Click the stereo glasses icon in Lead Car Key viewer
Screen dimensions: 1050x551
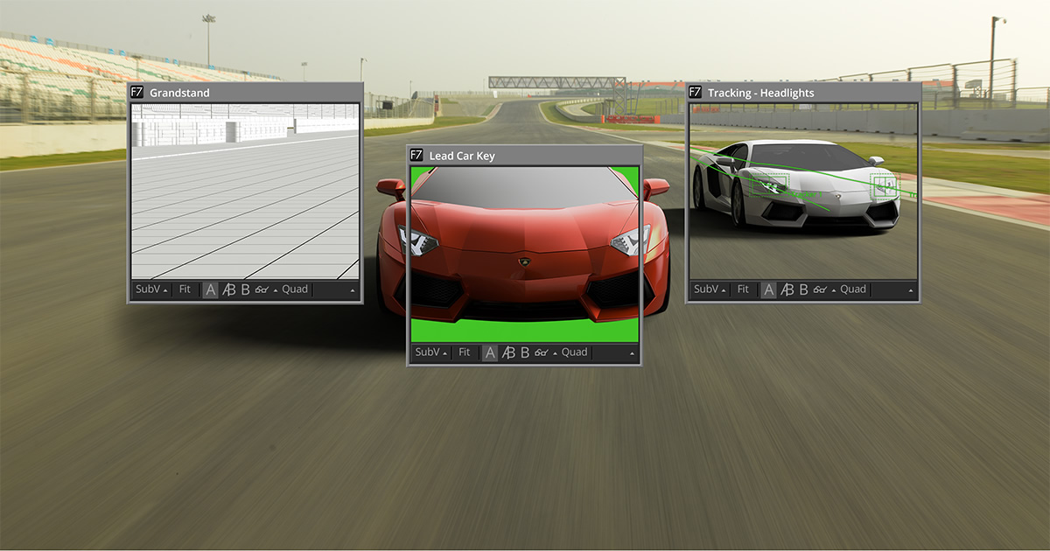[x=541, y=352]
